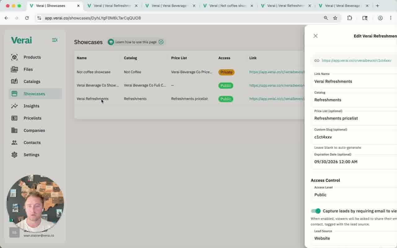Click the Pricelists dollar icon
This screenshot has height=248, width=397.
tap(14, 118)
